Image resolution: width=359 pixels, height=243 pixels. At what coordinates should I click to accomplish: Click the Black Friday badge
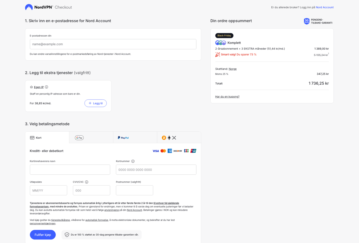click(x=224, y=35)
